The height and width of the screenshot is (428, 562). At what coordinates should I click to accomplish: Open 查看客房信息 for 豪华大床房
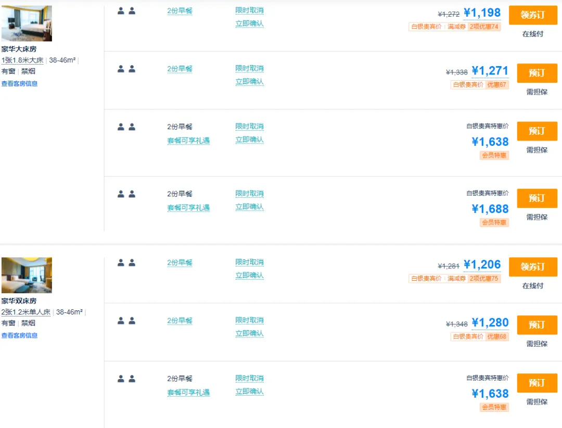click(19, 84)
